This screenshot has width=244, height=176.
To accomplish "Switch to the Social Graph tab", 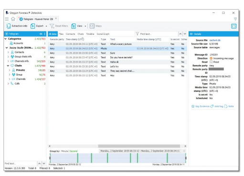I will [x=103, y=34].
